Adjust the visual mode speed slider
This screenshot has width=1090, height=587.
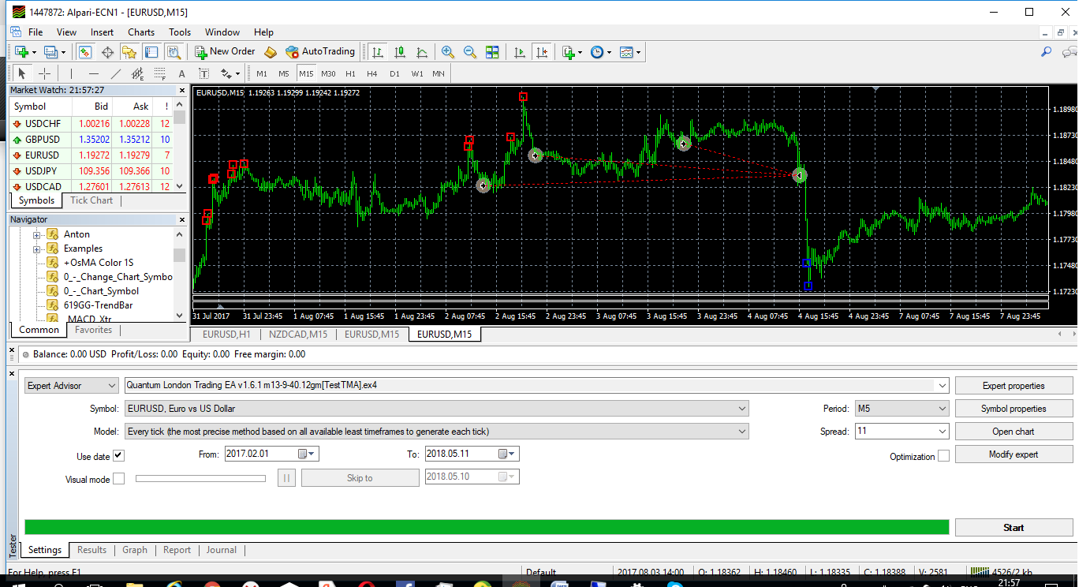pyautogui.click(x=201, y=478)
